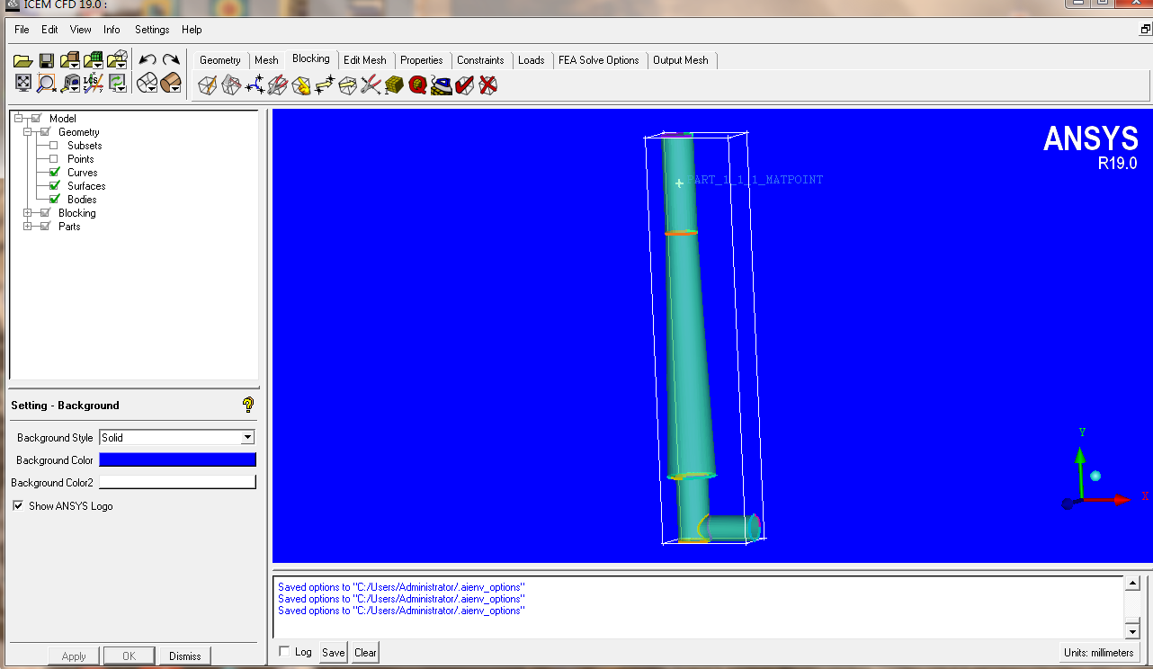This screenshot has height=669, width=1153.
Task: Toggle the Show ANSYS Logo checkbox
Action: click(18, 506)
